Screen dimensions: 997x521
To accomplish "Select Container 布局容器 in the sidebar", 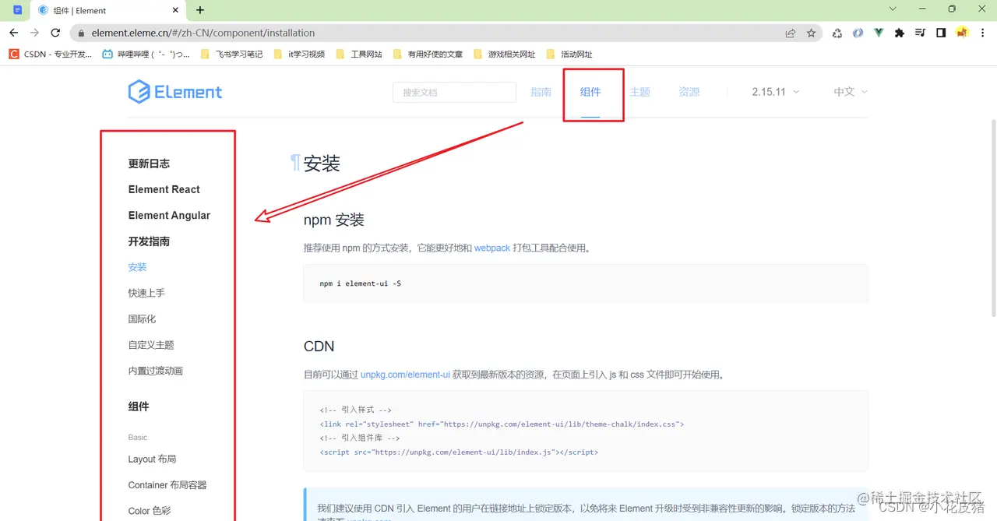I will point(167,484).
